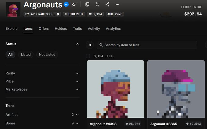The height and width of the screenshot is (129, 207).
Task: Expand the Marketplaces filter
Action: pos(43,89)
